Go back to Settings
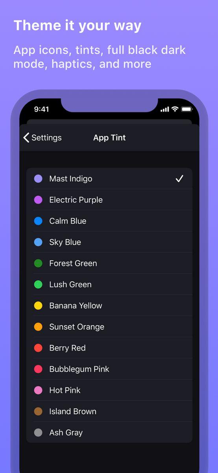218x473 pixels. click(42, 138)
